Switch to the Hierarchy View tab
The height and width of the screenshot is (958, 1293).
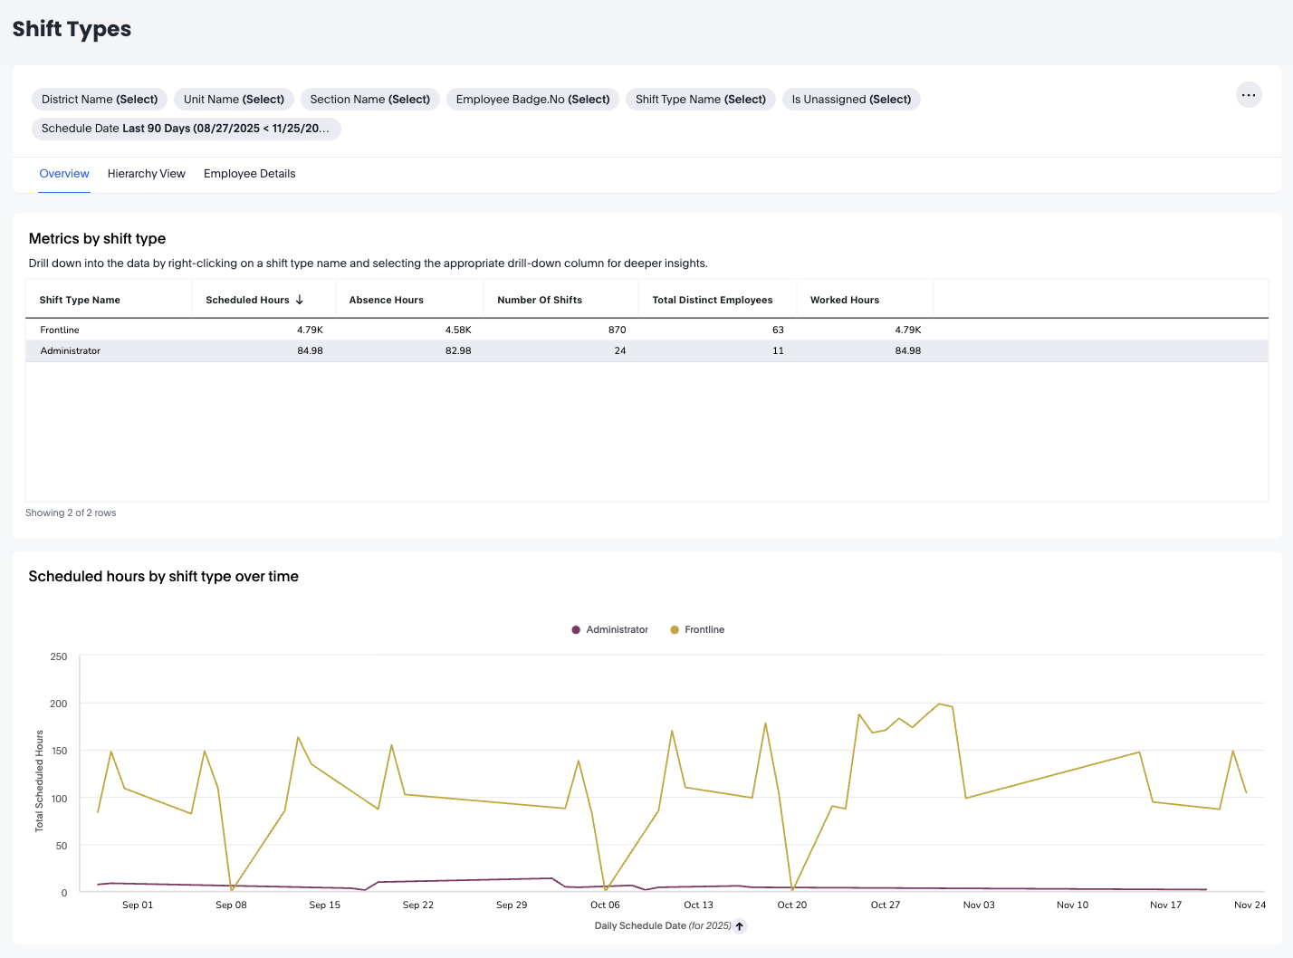pos(146,174)
